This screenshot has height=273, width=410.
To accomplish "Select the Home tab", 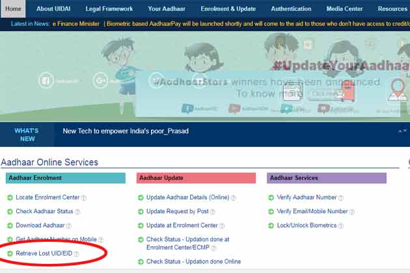I will tap(13, 9).
